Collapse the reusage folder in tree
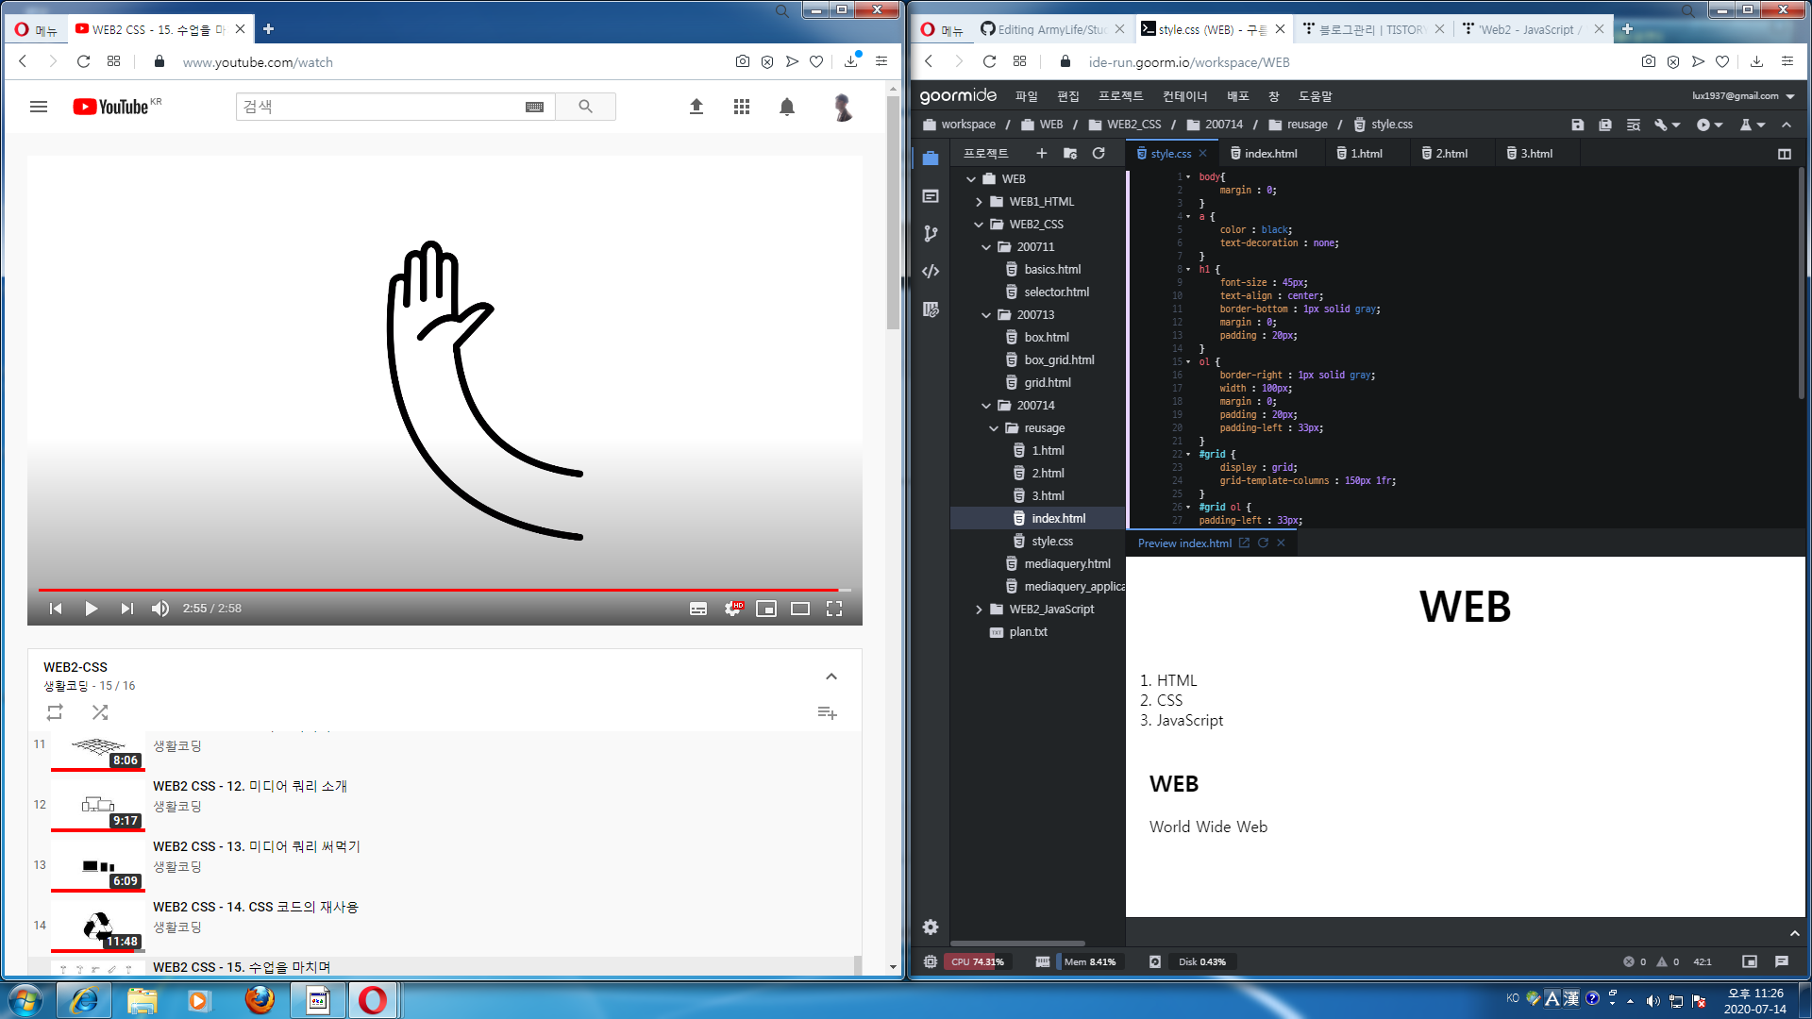This screenshot has height=1019, width=1812. (x=994, y=428)
